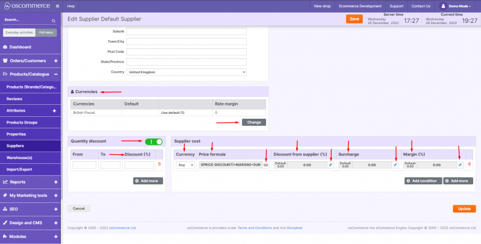Click the Price formula editor icon

click(x=265, y=164)
